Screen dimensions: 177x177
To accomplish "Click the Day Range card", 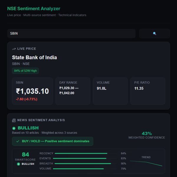I will pyautogui.click(x=73, y=91).
